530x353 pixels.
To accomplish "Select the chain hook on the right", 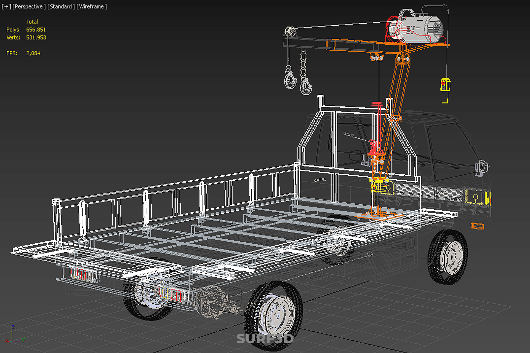I will coord(306,85).
